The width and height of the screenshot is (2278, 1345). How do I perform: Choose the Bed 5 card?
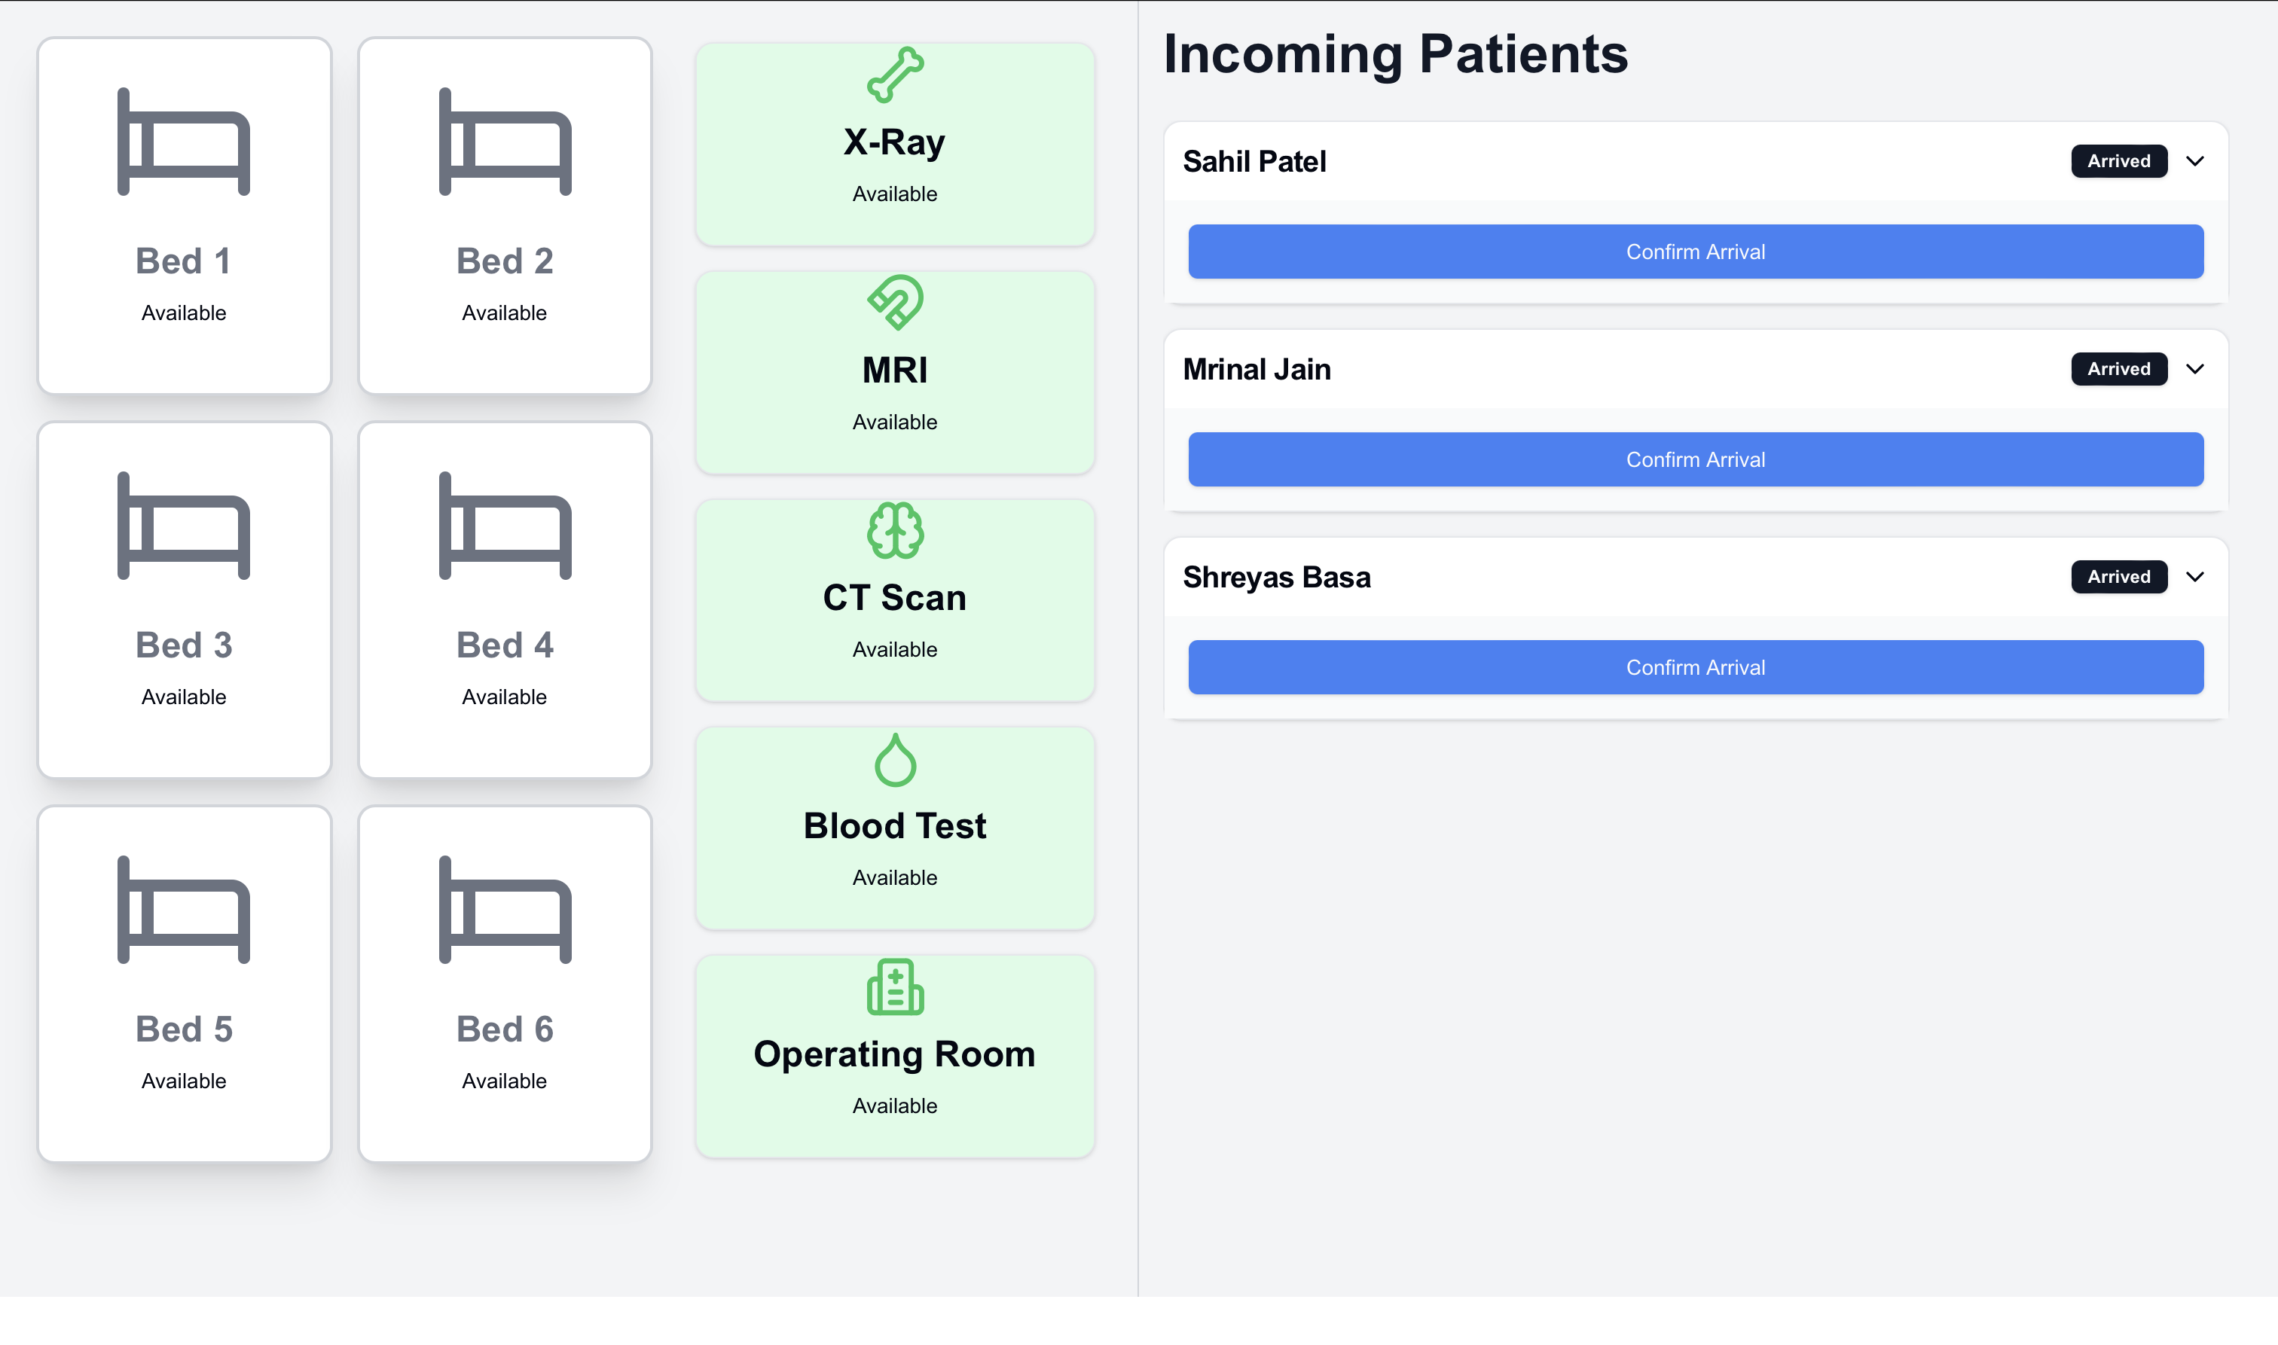[184, 984]
